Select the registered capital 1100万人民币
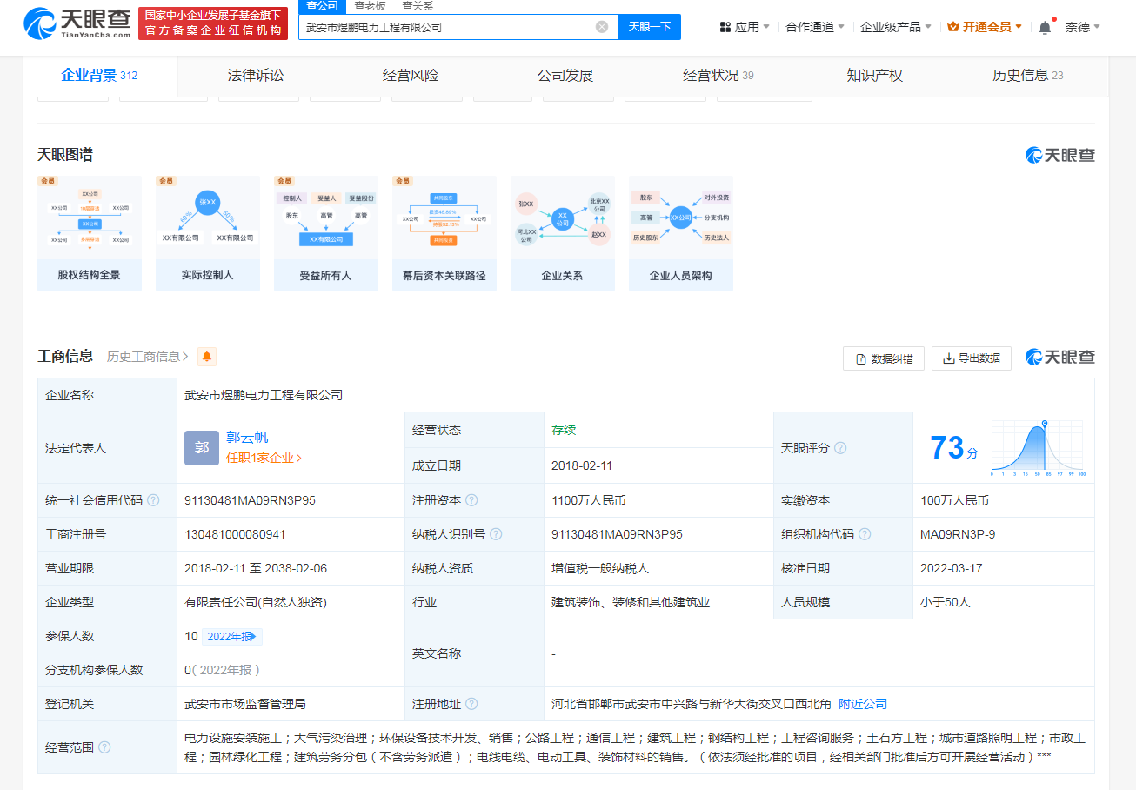This screenshot has height=790, width=1136. [589, 500]
